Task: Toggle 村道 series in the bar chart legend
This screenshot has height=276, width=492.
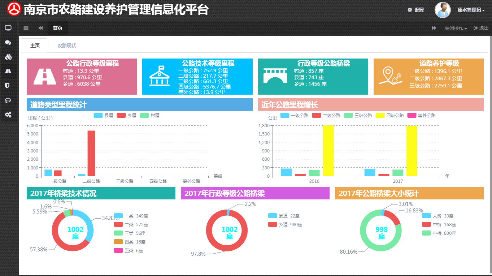Action: point(150,115)
